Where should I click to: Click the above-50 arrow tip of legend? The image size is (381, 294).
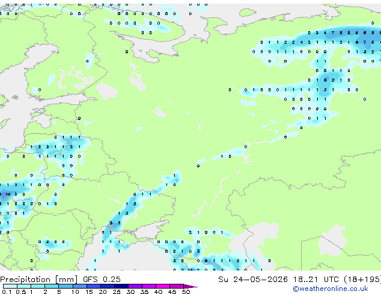tap(190, 286)
